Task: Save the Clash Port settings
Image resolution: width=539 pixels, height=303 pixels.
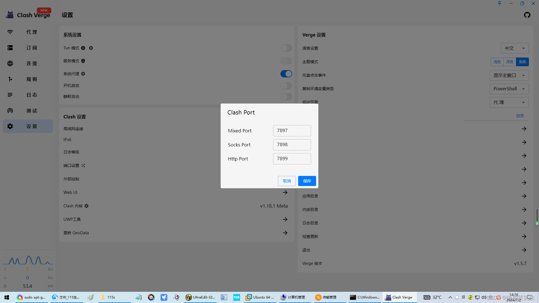Action: pos(307,181)
